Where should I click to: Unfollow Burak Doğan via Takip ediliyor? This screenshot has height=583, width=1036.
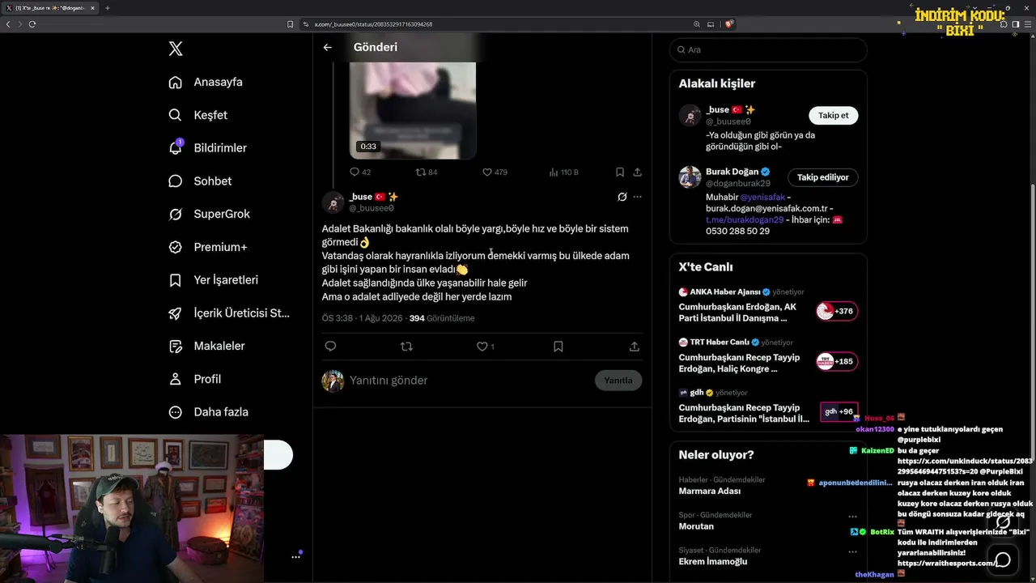(x=822, y=177)
